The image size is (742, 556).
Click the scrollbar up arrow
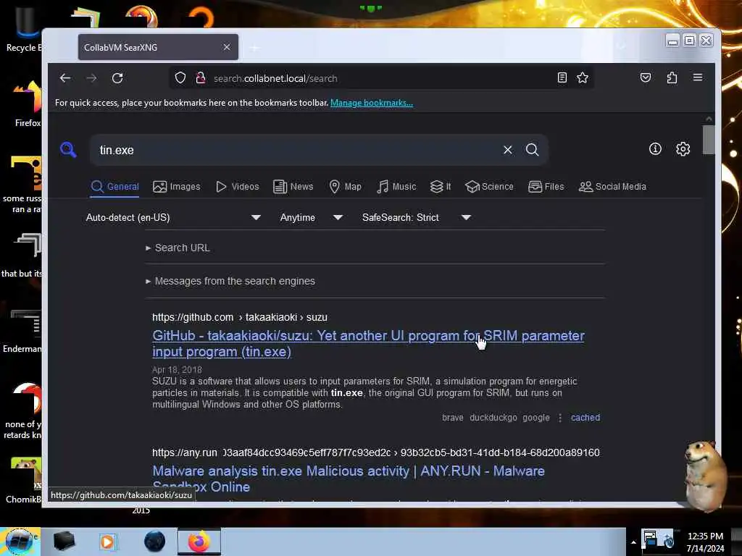[709, 119]
